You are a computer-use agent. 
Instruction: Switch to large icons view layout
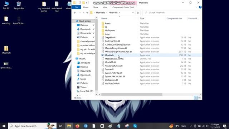click(x=199, y=98)
